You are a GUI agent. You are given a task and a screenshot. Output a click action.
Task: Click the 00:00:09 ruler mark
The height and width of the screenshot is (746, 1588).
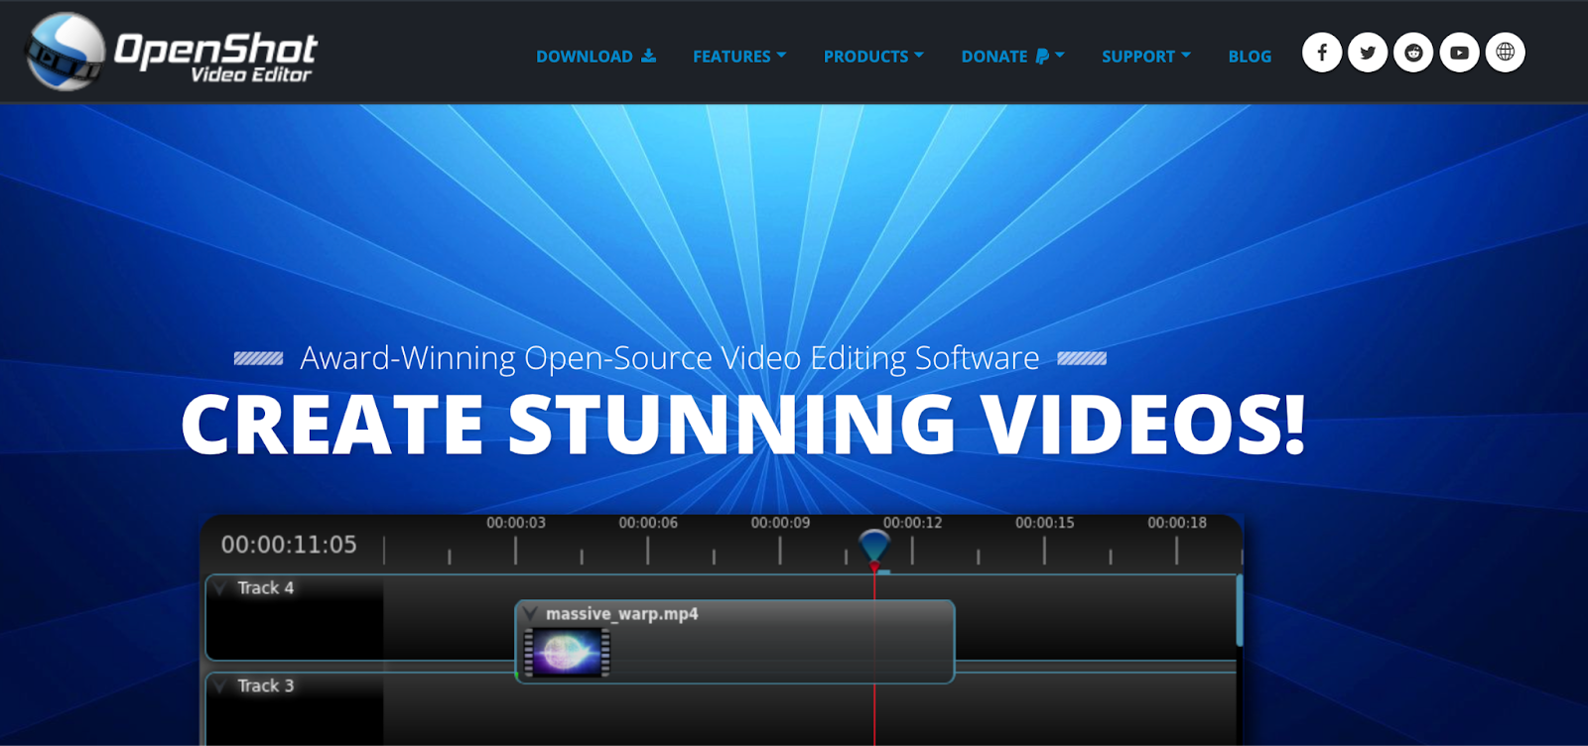(x=780, y=523)
